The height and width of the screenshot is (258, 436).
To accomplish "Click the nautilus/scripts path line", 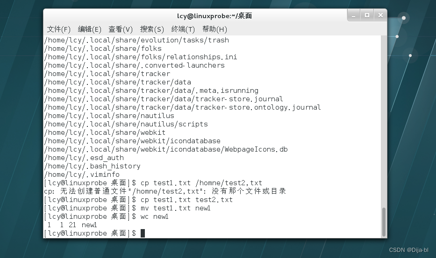I will pos(126,124).
